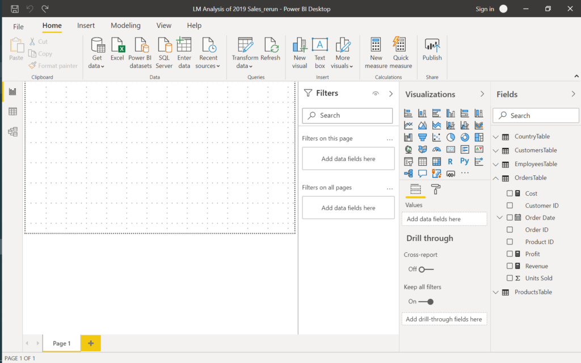Image resolution: width=581 pixels, height=363 pixels.
Task: Collapse the OrdersTable tree node
Action: point(496,178)
